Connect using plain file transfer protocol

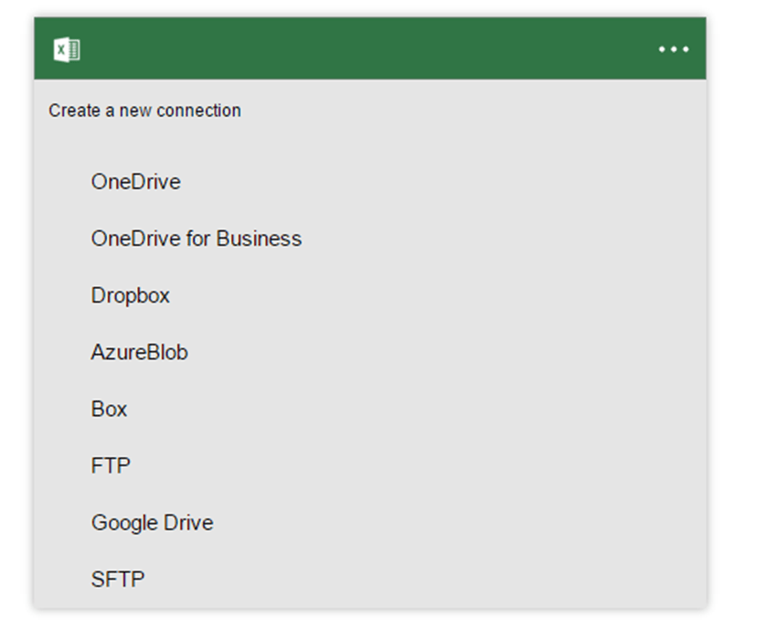point(111,465)
